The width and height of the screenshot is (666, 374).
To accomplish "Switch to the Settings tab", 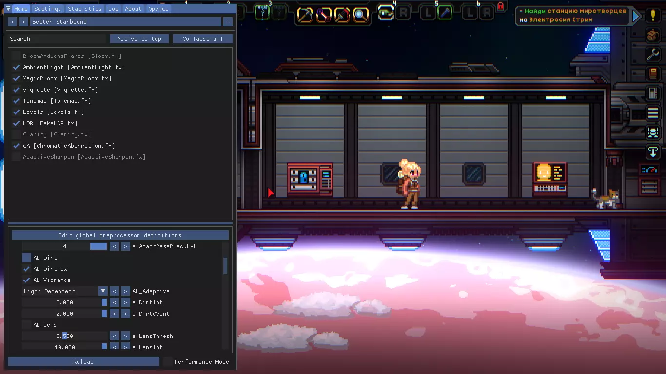I will click(48, 9).
